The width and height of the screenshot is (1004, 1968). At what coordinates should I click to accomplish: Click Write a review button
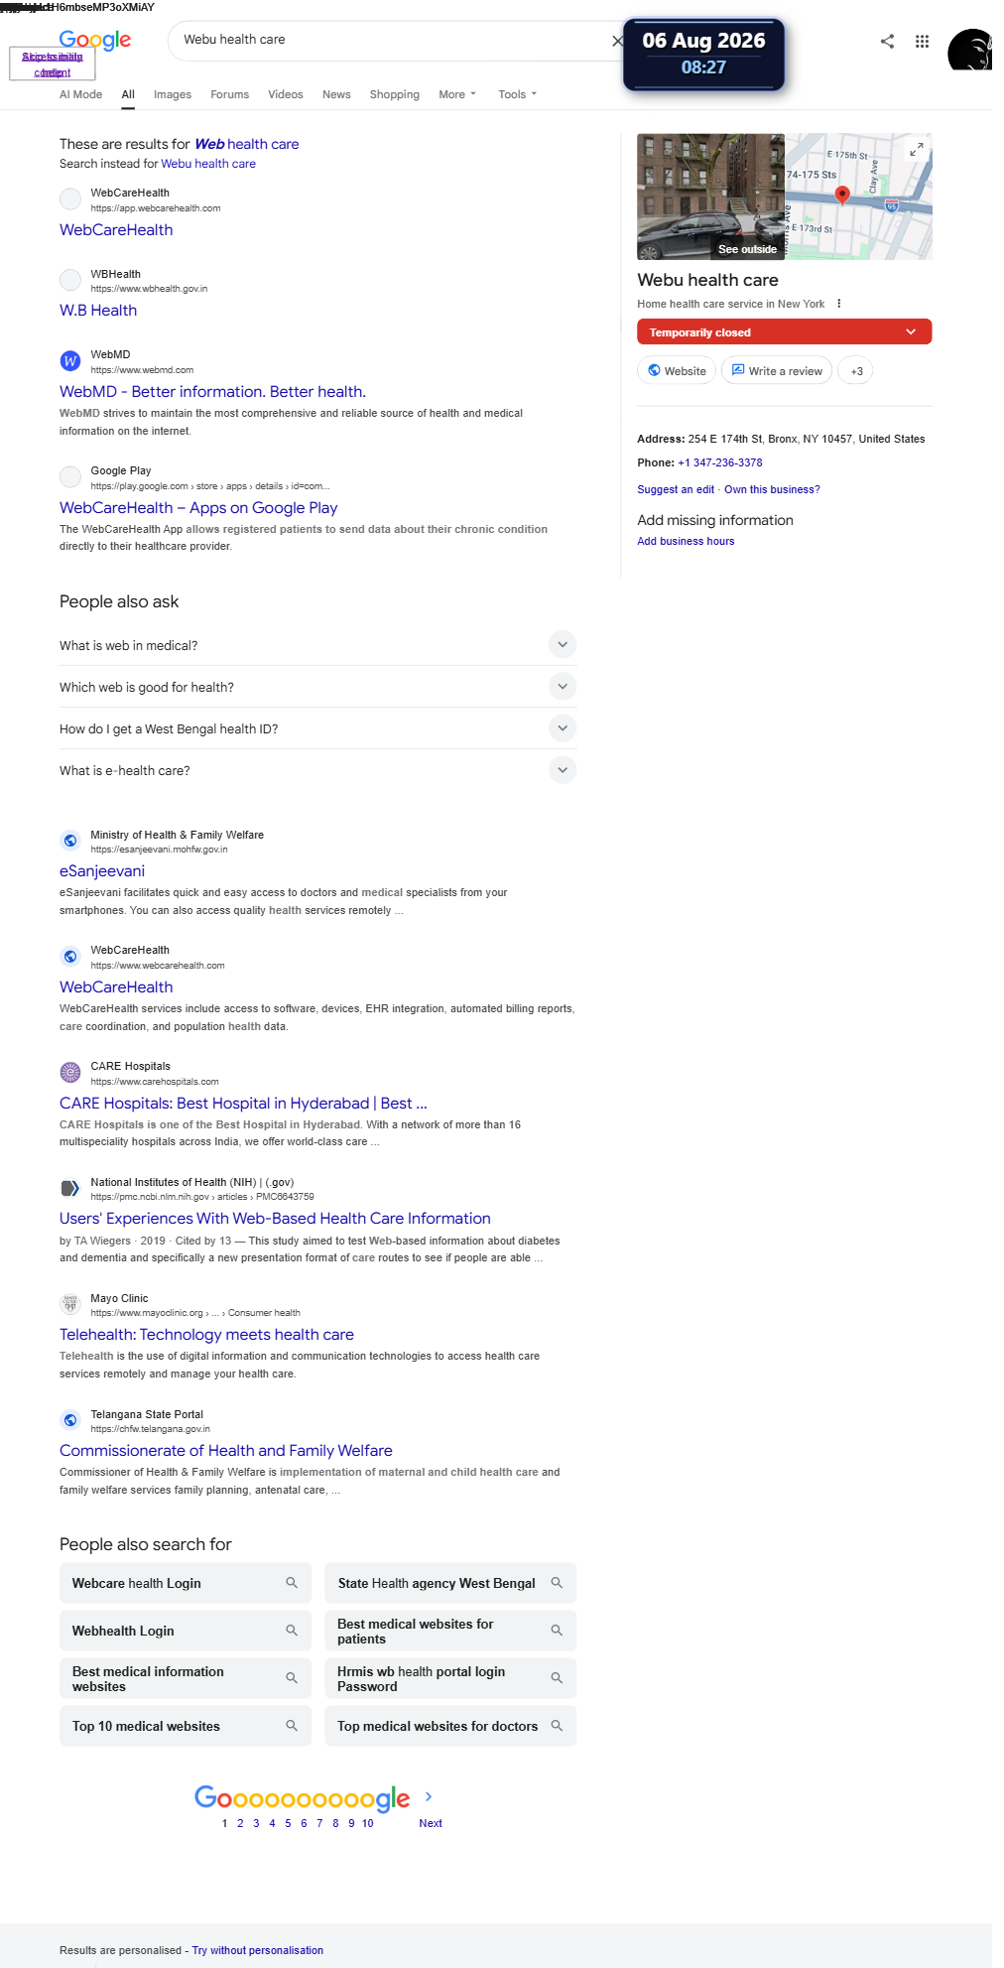coord(777,371)
